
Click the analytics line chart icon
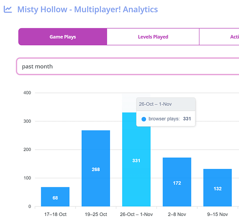[x=8, y=9]
